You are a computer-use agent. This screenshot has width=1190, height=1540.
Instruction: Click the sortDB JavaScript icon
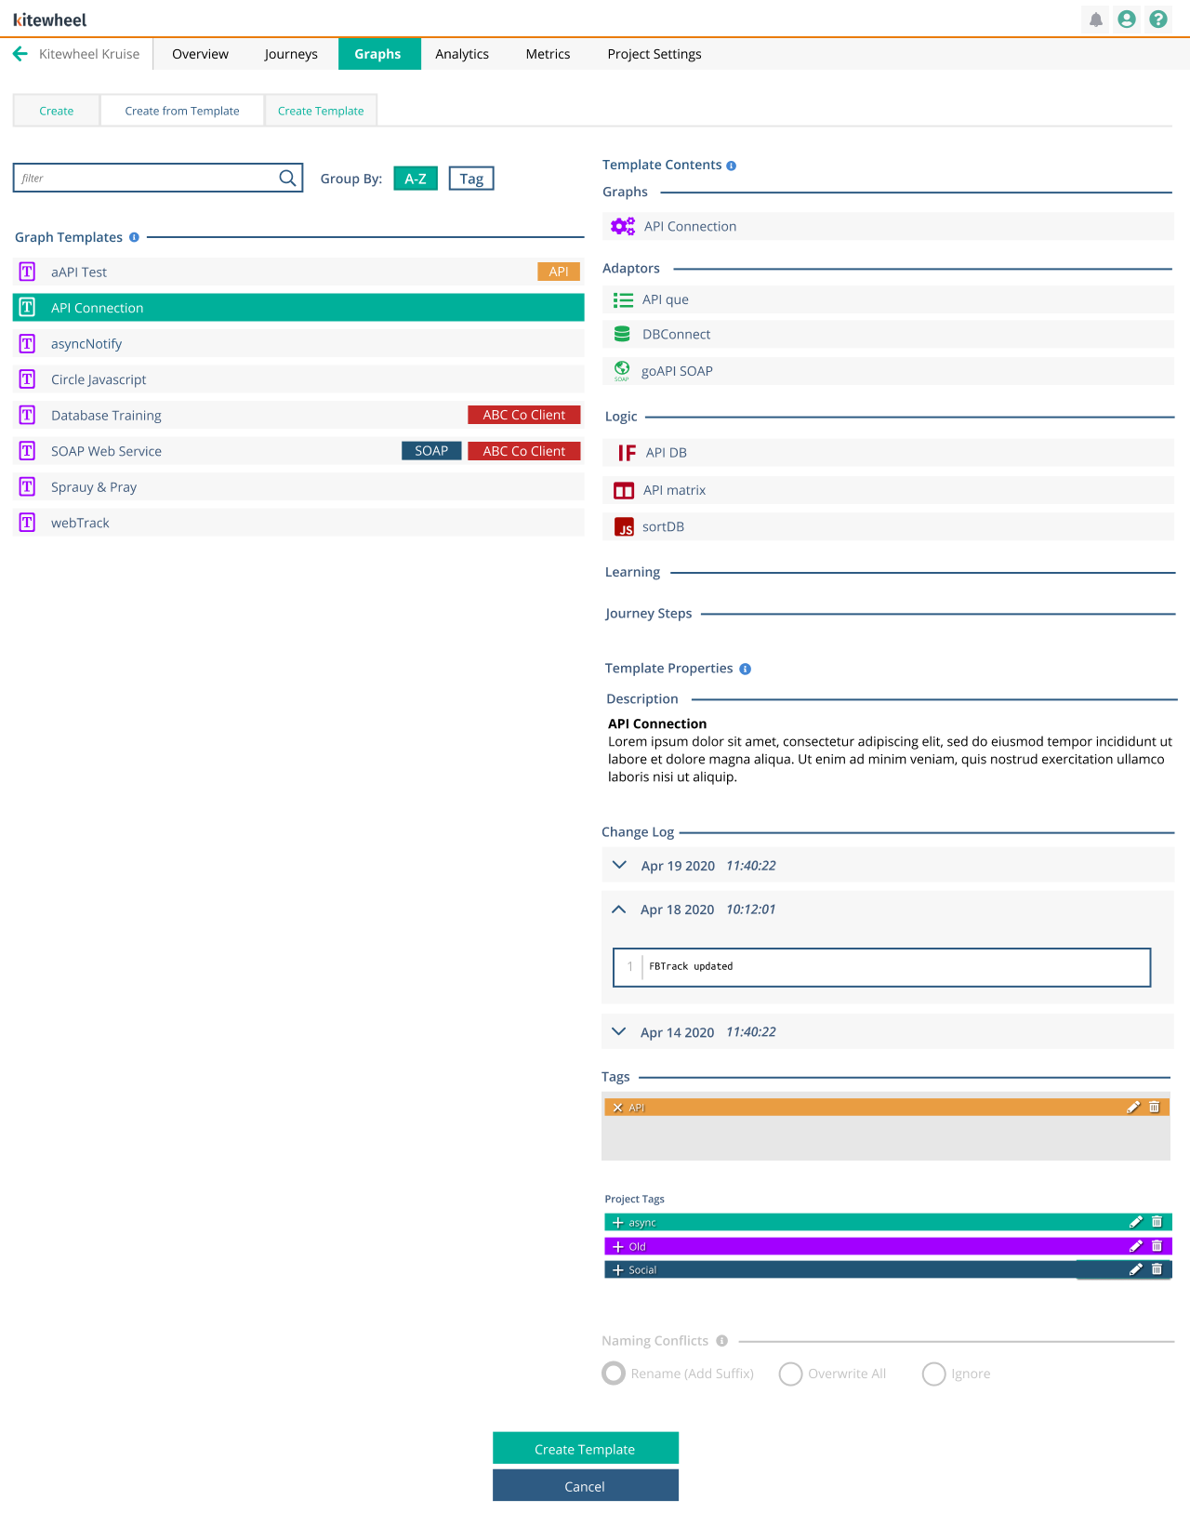(x=625, y=526)
